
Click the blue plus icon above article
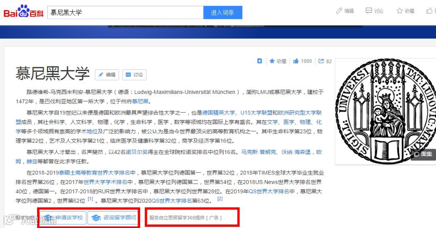point(260,61)
